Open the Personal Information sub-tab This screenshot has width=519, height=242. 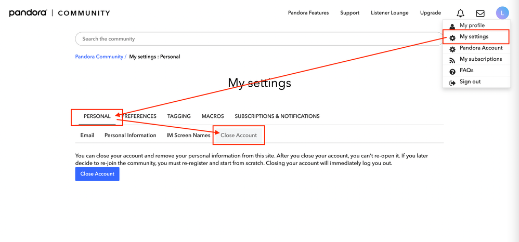point(130,136)
